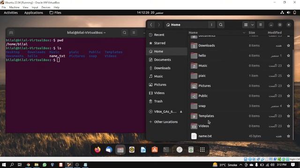Open Other Locations in sidebar
The height and width of the screenshot is (168, 300).
tap(166, 122)
